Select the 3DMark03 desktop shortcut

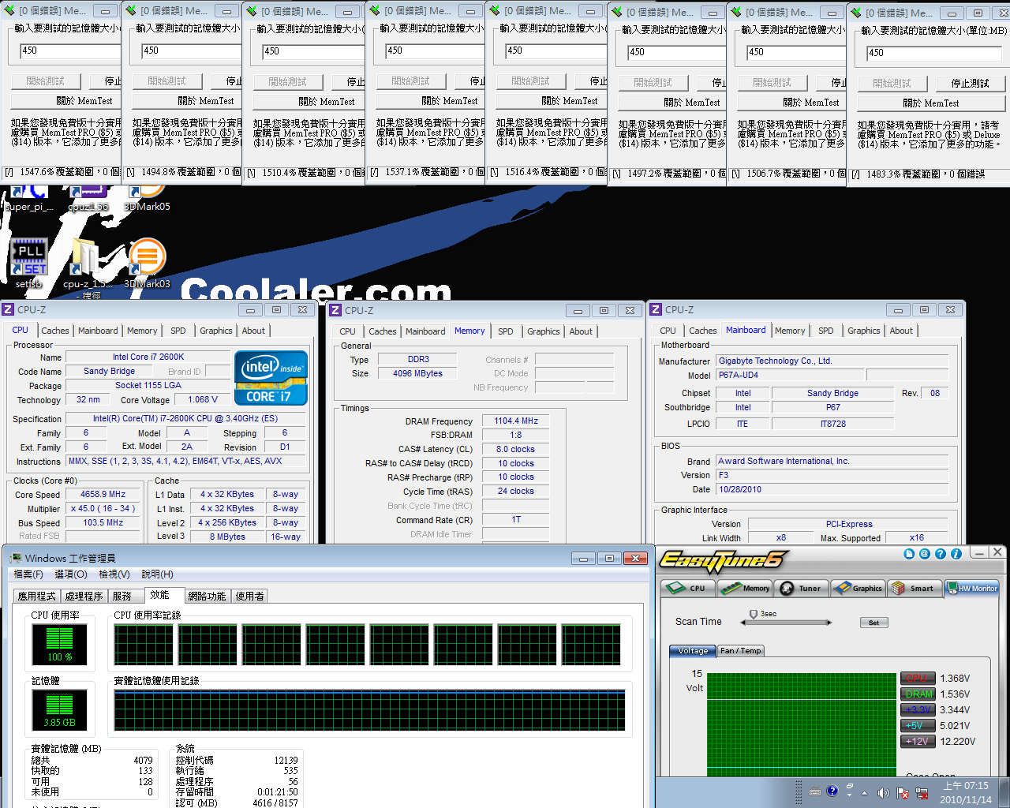click(x=147, y=263)
